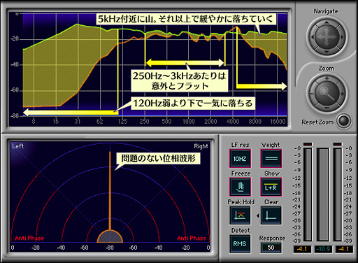
Task: Click the center meter readout -10.9
Action: (323, 249)
